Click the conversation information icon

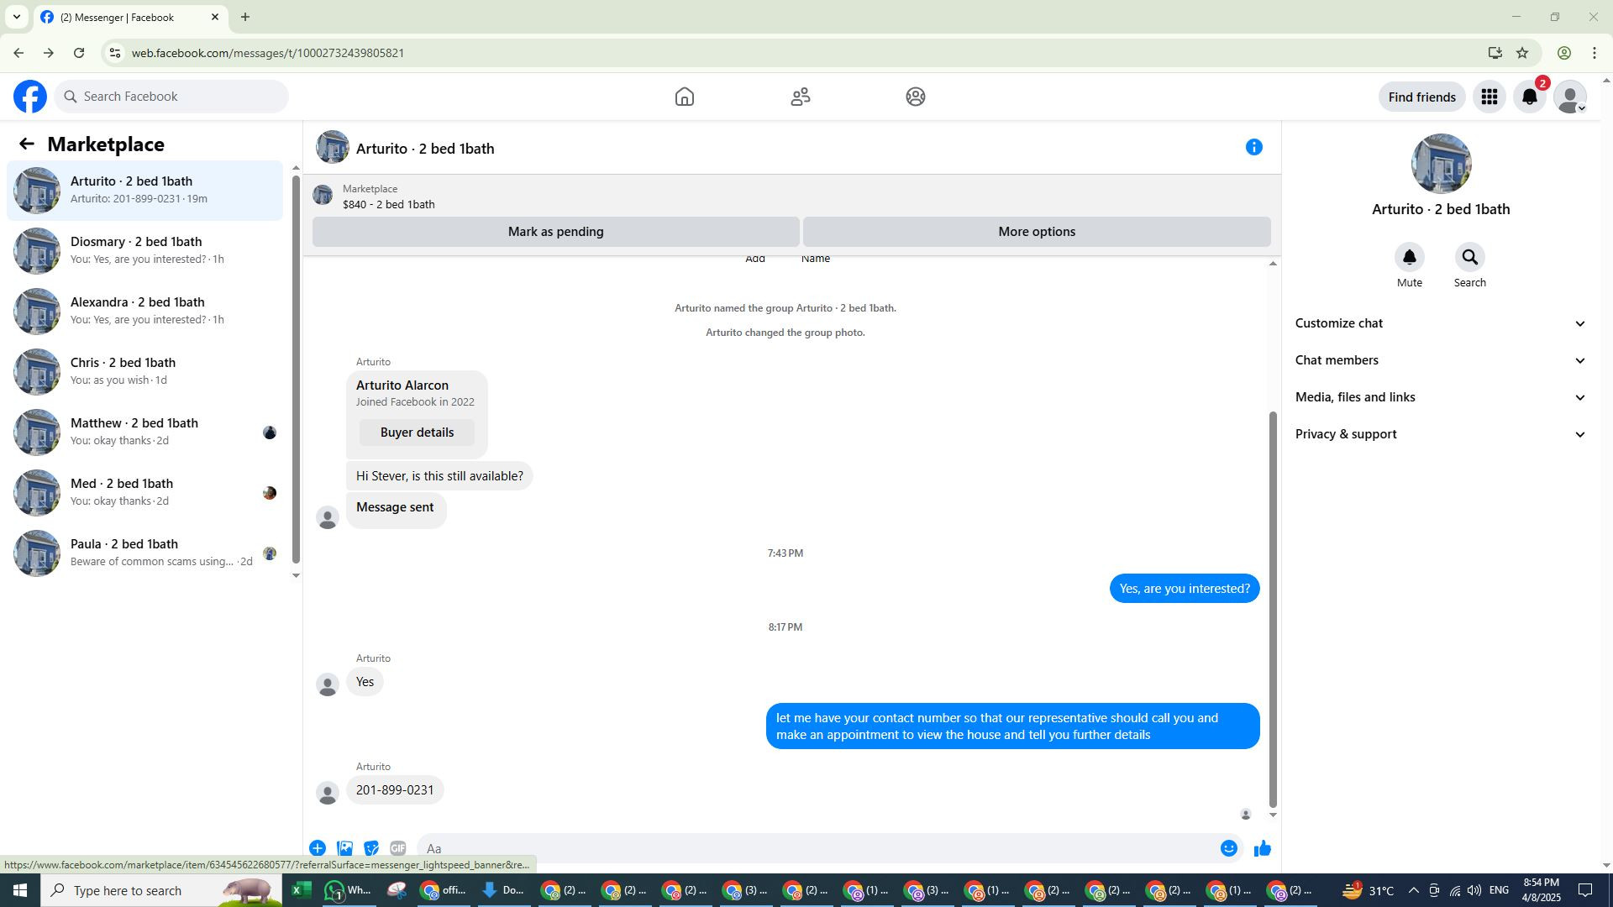point(1253,148)
